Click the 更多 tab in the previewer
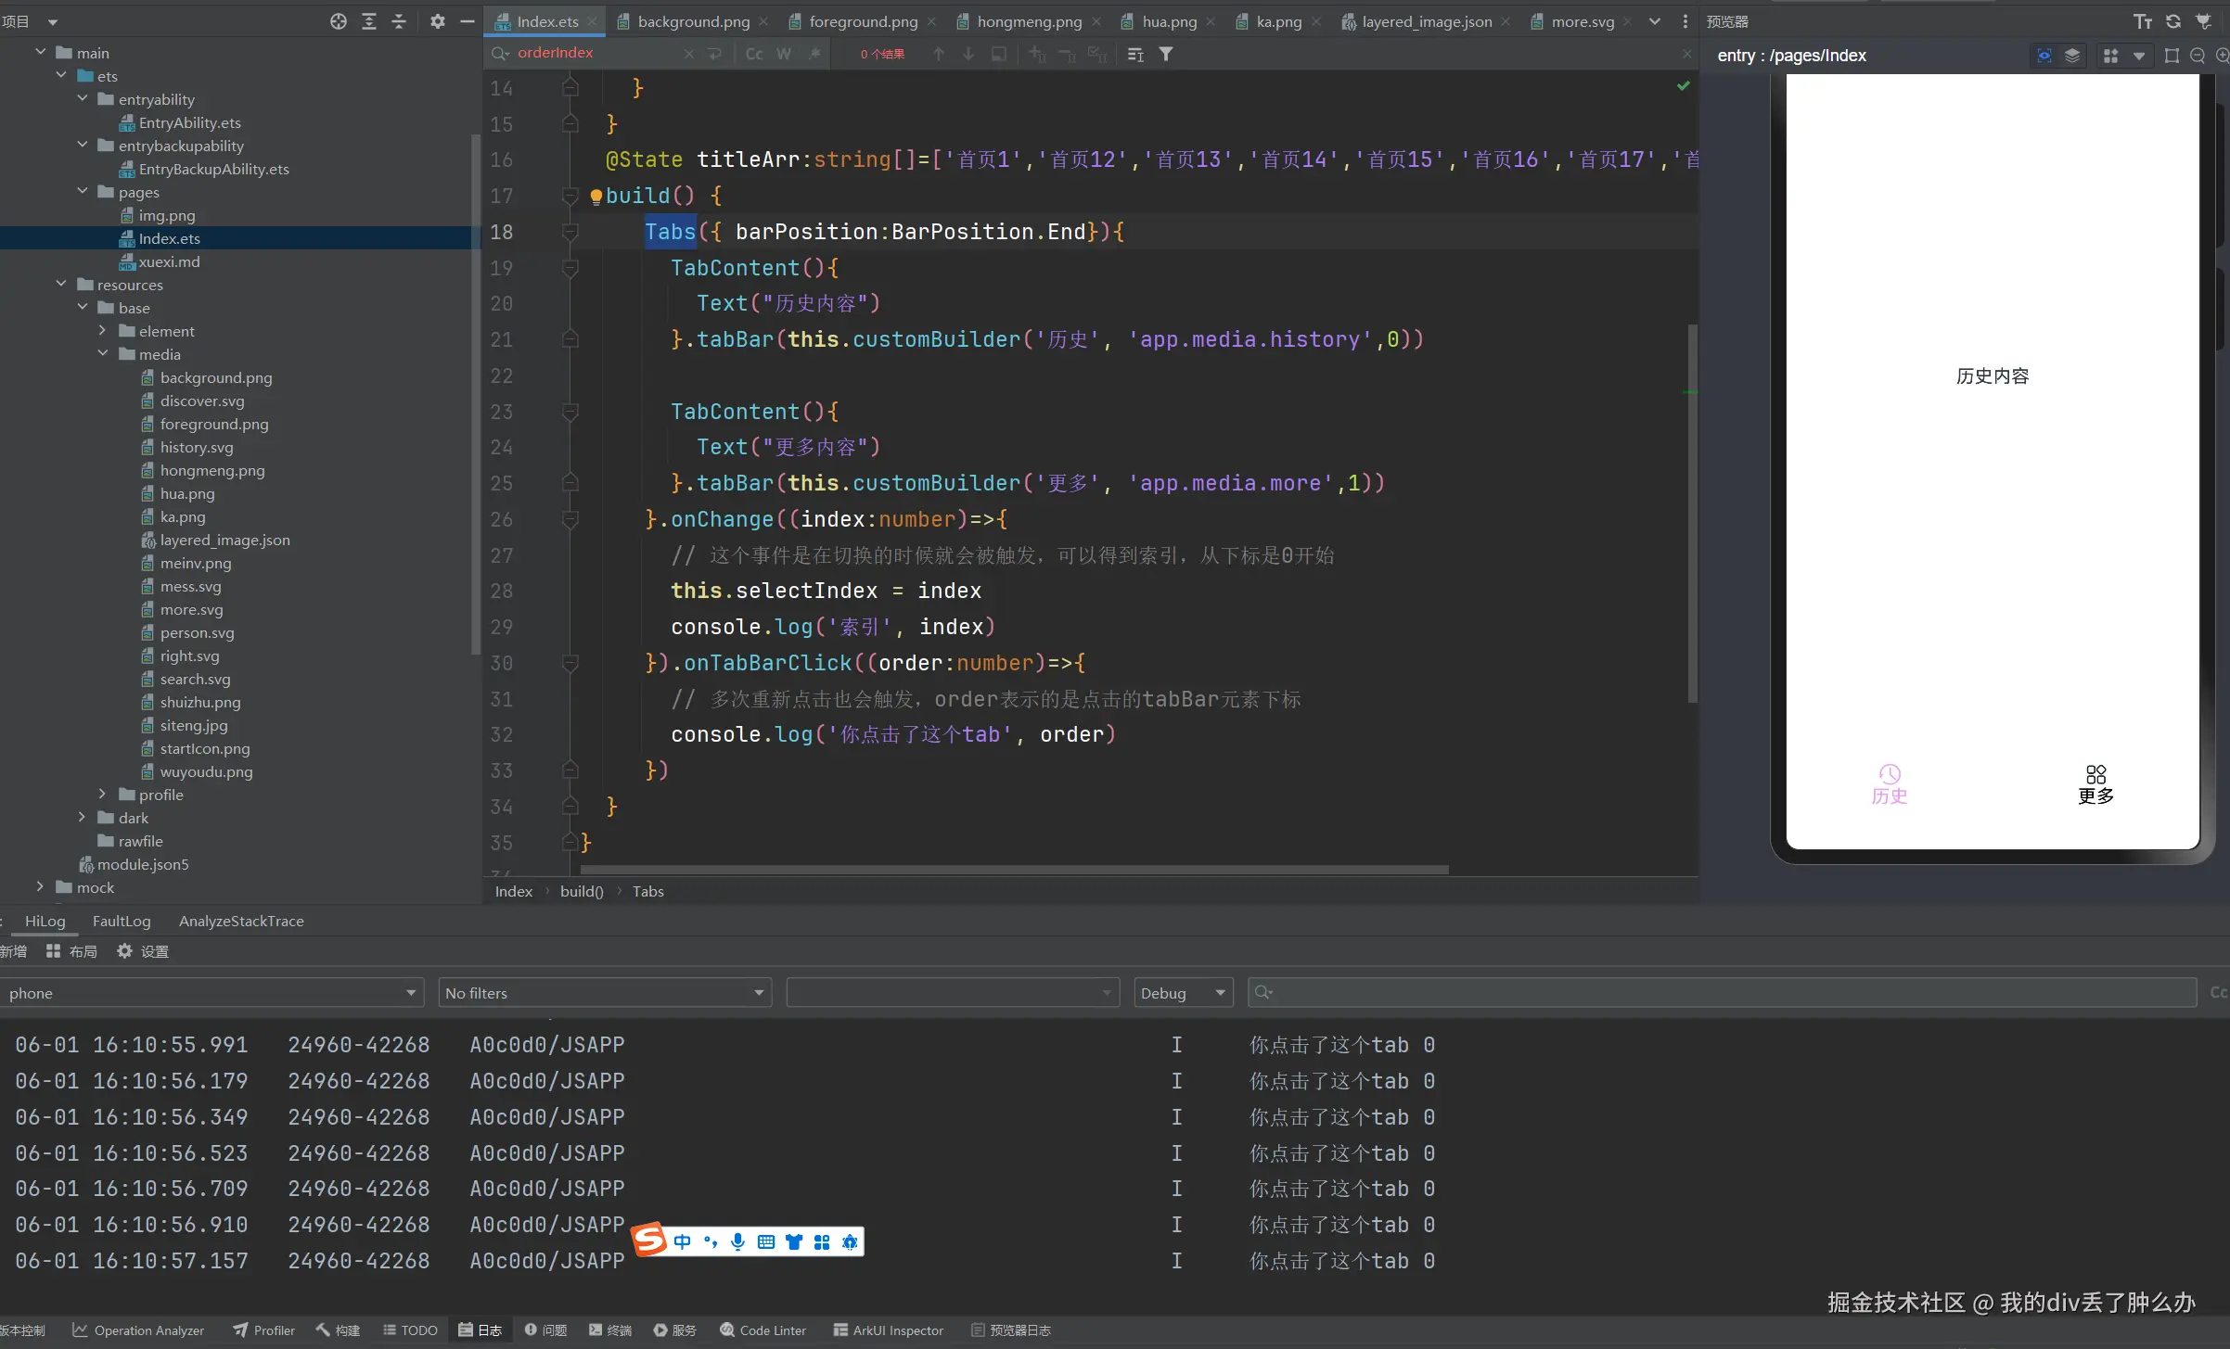The height and width of the screenshot is (1349, 2230). (2095, 784)
